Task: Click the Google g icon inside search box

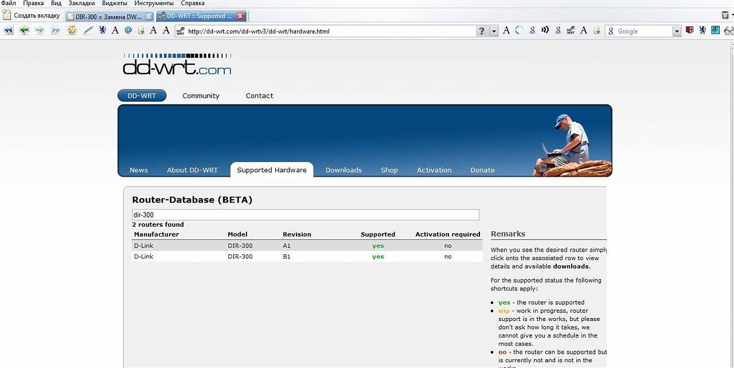Action: click(x=611, y=31)
